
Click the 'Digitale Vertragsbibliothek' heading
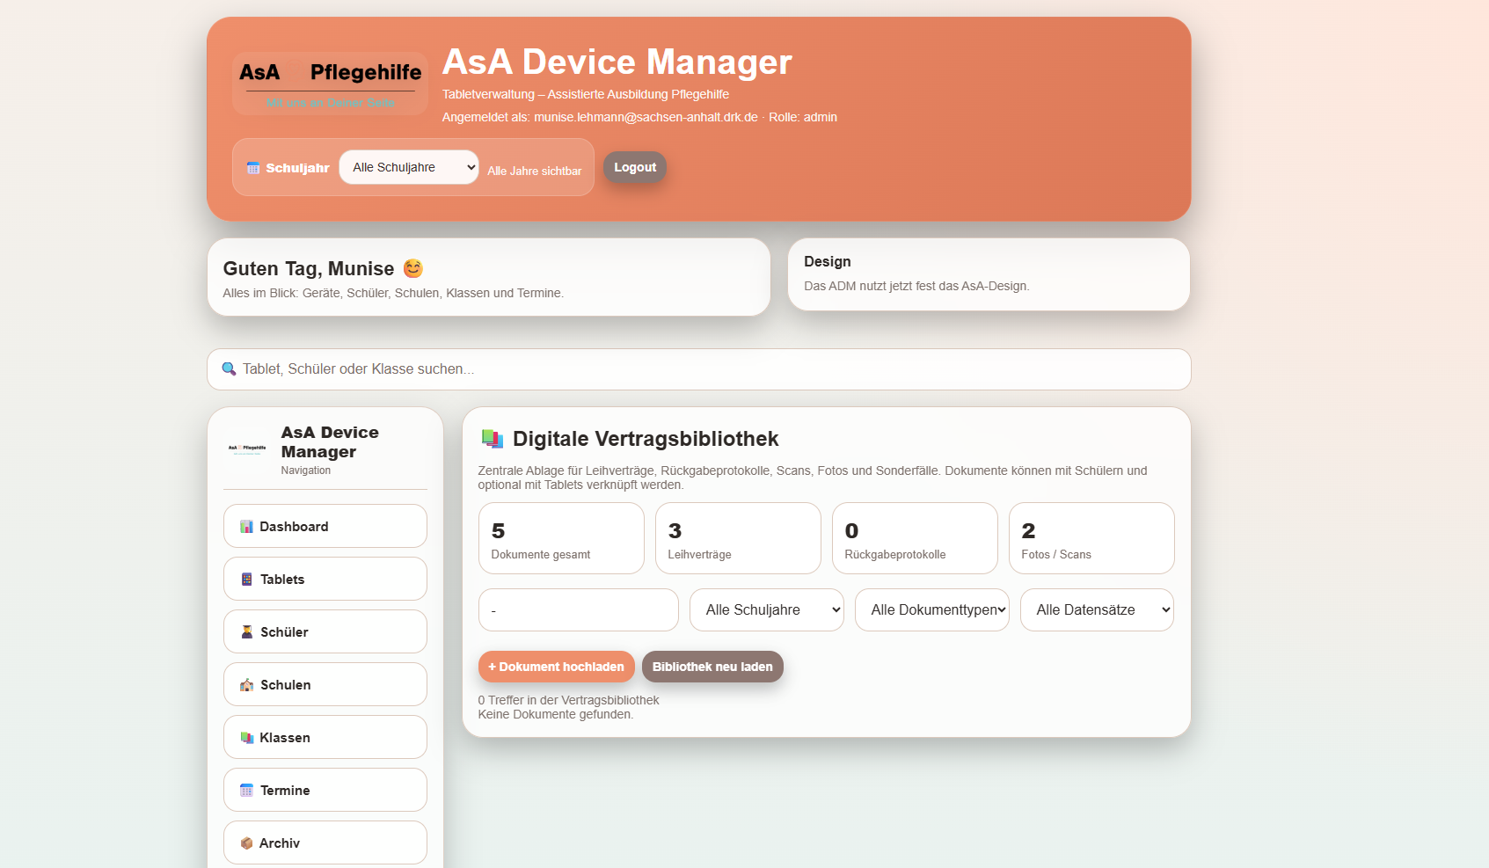point(646,439)
